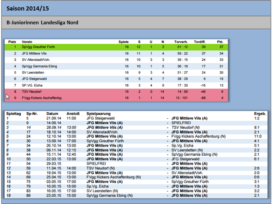Click 'TSV Neudorf (N)' in 11.04.15 row

(101, 168)
